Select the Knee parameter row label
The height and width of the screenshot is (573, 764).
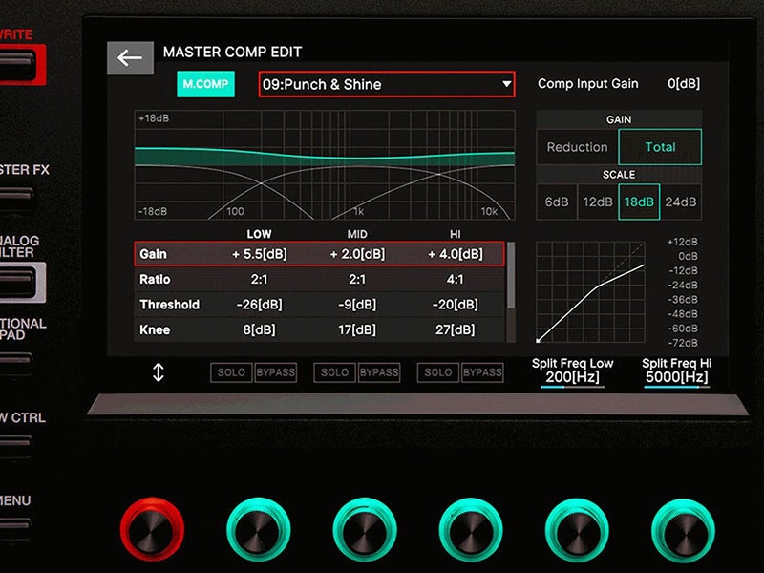[x=155, y=329]
